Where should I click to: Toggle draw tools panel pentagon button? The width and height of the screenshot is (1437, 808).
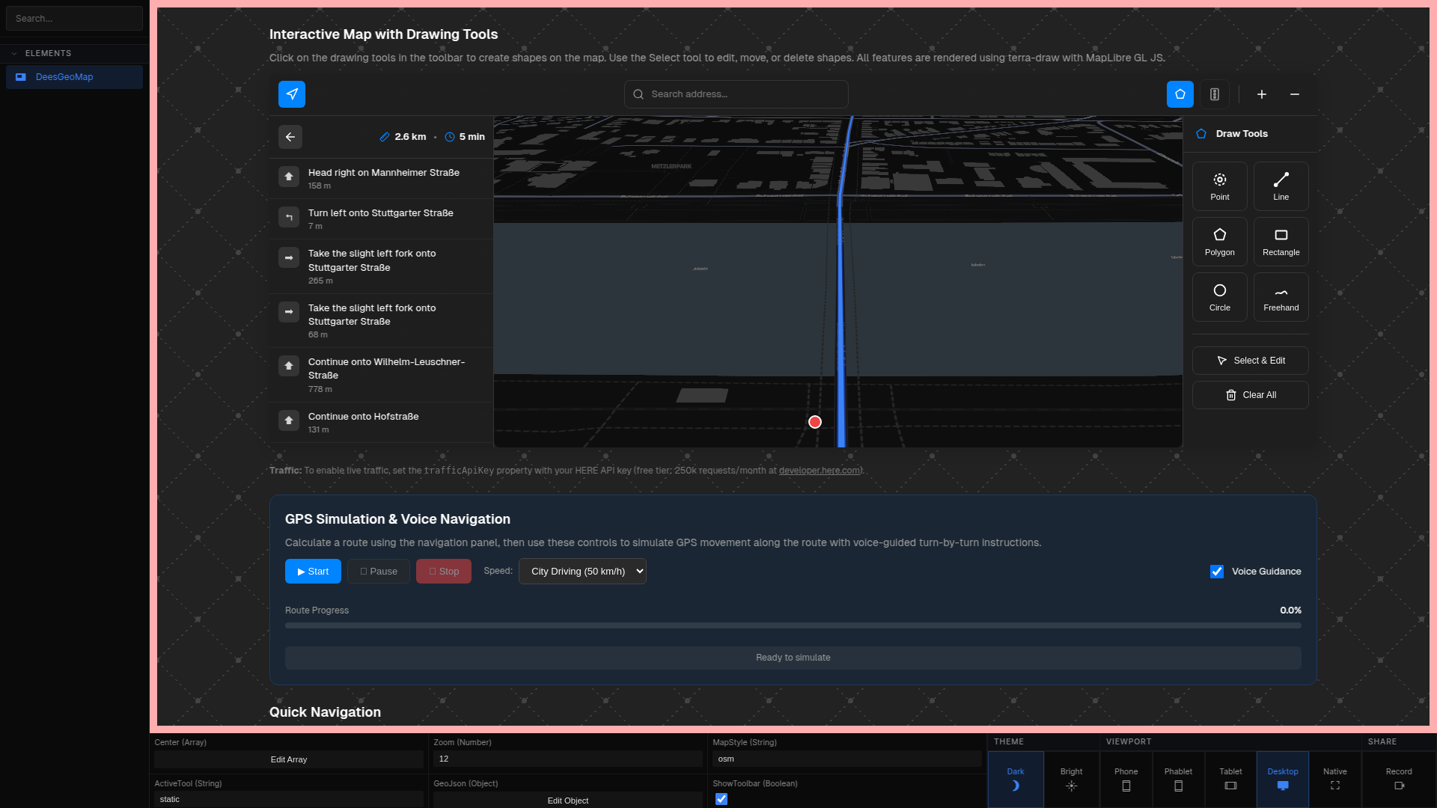click(x=1180, y=94)
